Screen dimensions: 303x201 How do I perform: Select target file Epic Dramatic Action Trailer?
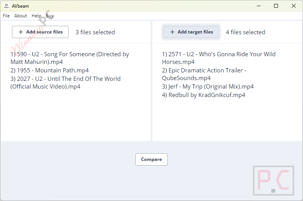point(204,74)
